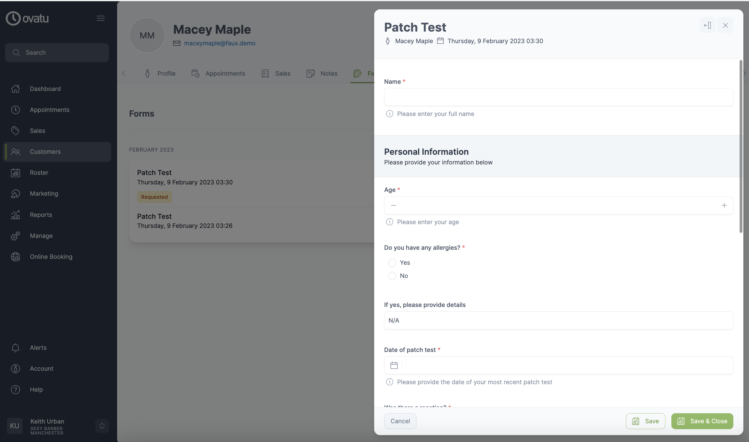Open Marketing from the left navigation
The image size is (749, 442).
coord(44,193)
